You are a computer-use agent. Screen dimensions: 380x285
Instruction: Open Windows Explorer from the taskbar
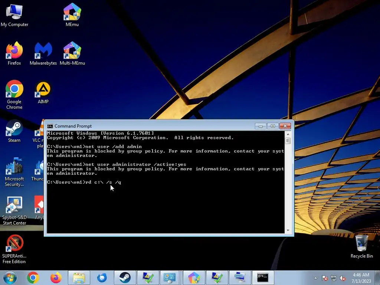79,278
